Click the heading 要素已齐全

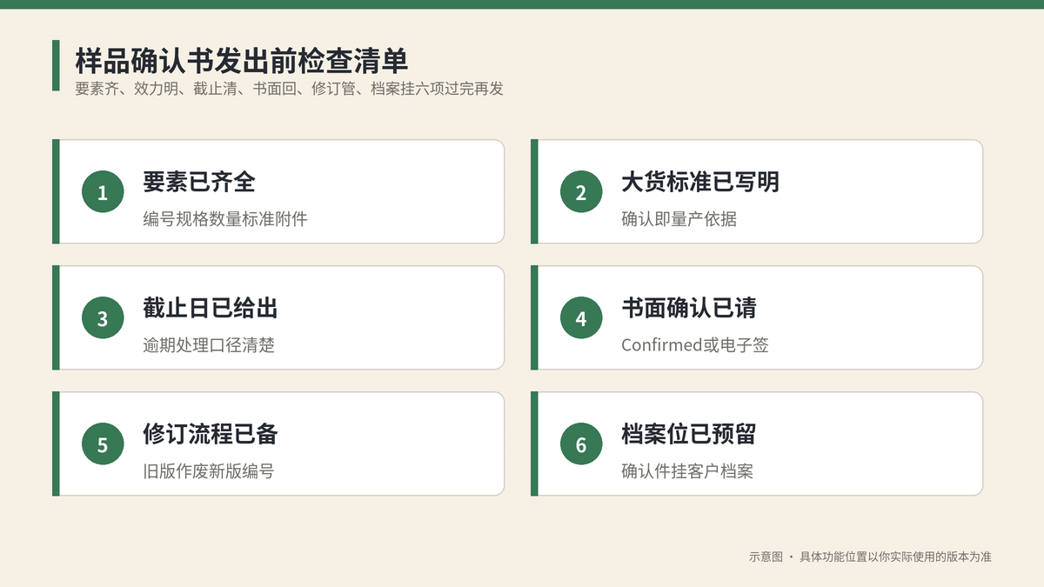tap(199, 181)
